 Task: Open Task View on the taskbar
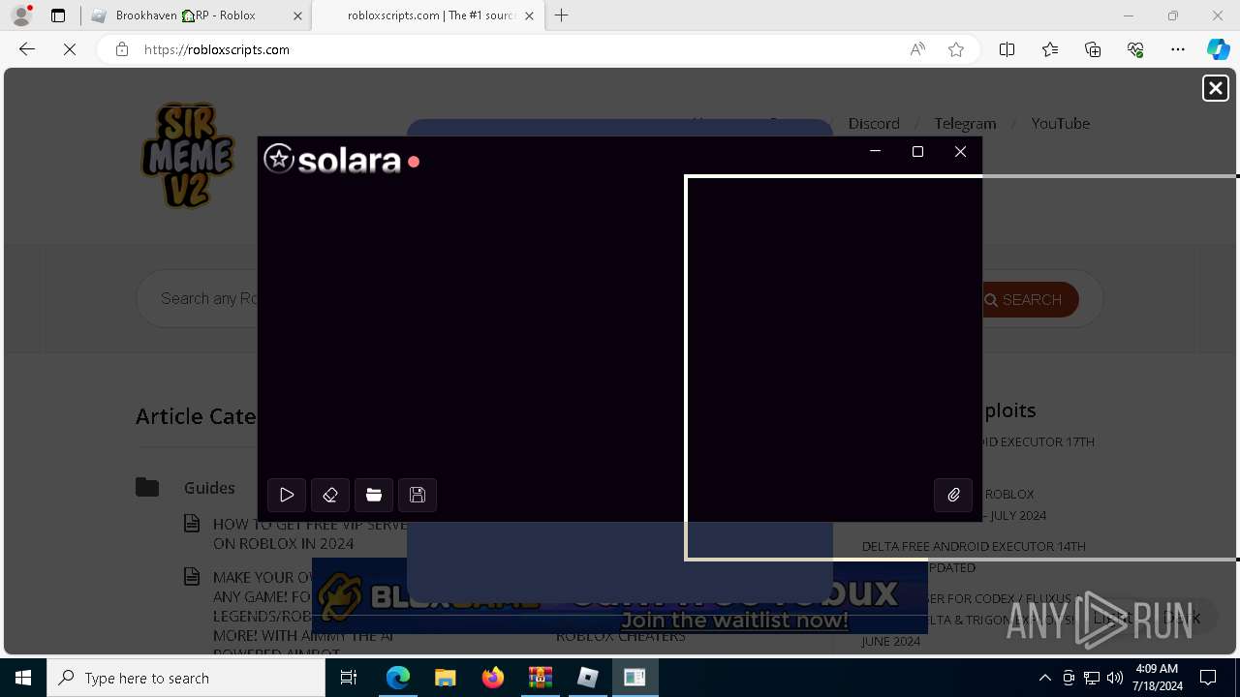(349, 678)
